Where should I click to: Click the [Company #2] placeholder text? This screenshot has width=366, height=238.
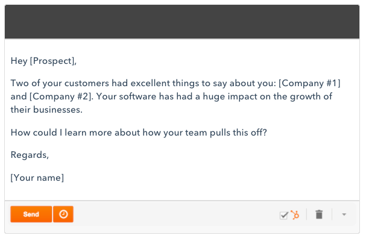(x=61, y=96)
